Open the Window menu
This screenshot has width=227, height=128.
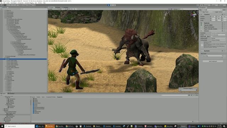pos(40,3)
